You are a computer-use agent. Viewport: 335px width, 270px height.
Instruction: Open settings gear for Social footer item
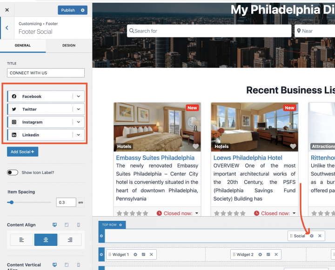pyautogui.click(x=312, y=236)
